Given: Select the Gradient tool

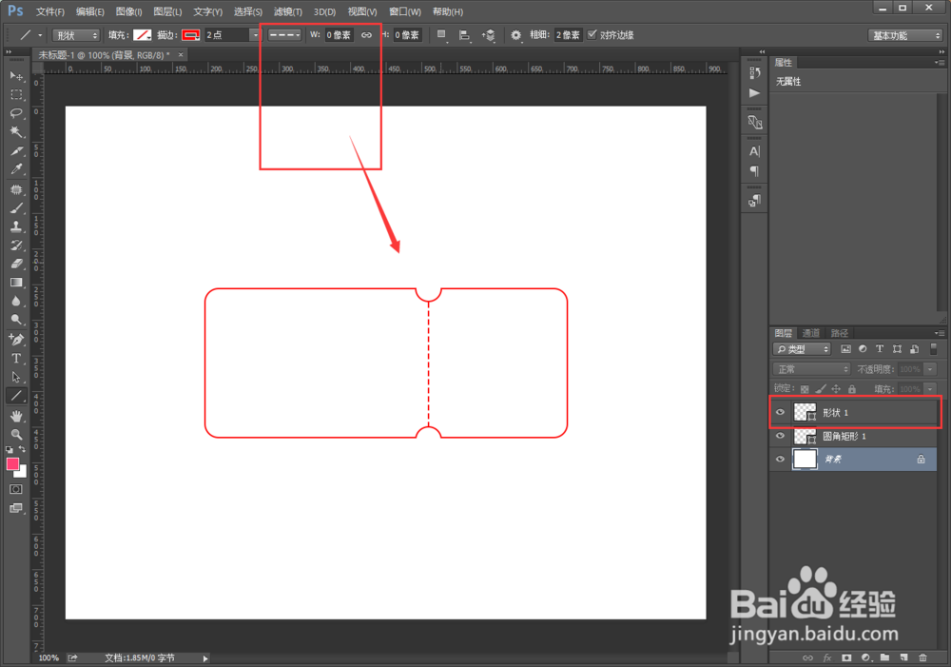Looking at the screenshot, I should point(16,283).
